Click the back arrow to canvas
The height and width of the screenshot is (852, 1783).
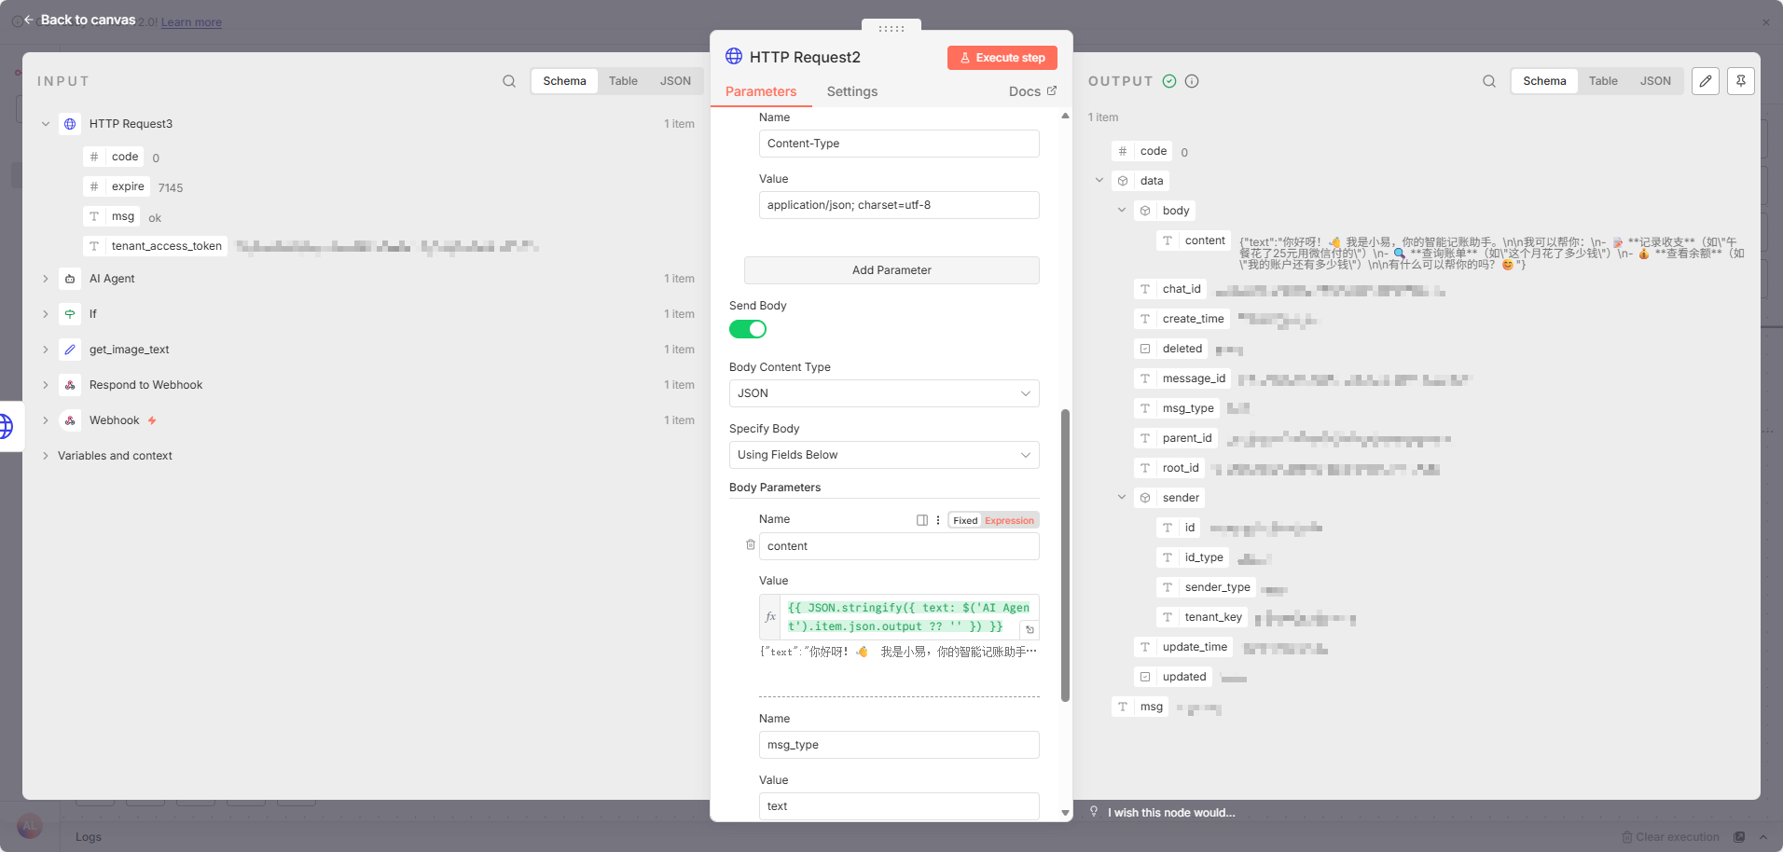pos(29,20)
